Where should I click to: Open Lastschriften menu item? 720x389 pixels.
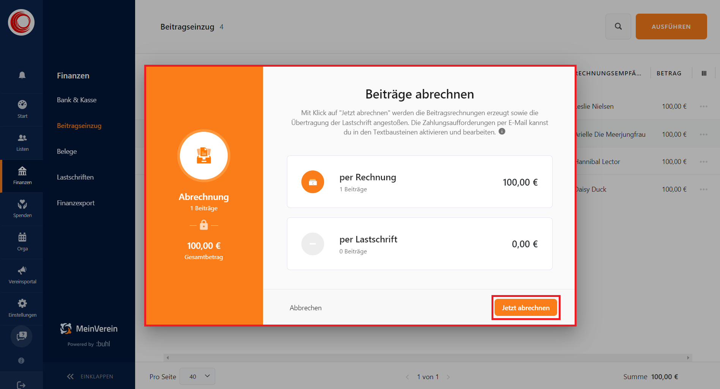(75, 177)
